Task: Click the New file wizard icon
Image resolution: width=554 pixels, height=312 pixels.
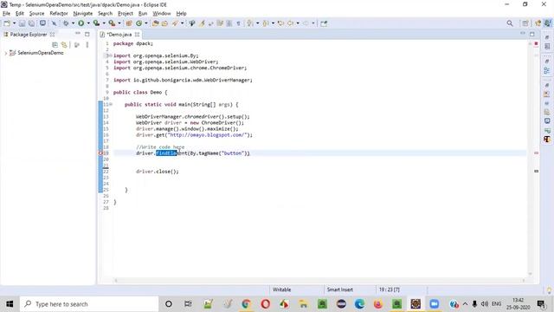Action: pyautogui.click(x=7, y=23)
